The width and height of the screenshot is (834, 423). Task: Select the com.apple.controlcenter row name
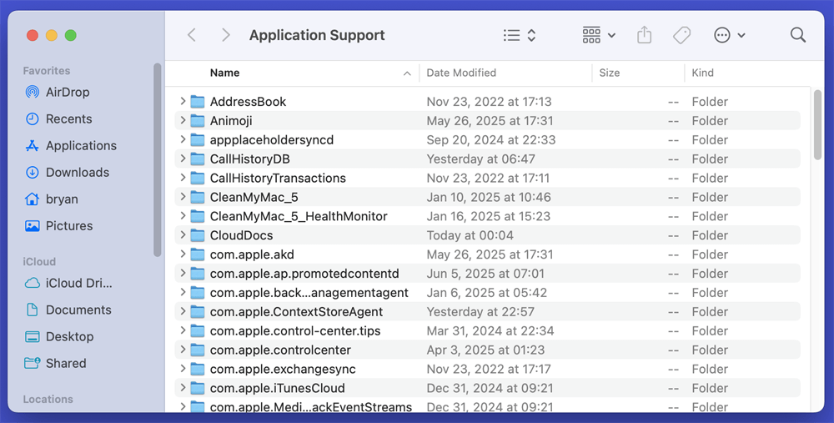(280, 350)
